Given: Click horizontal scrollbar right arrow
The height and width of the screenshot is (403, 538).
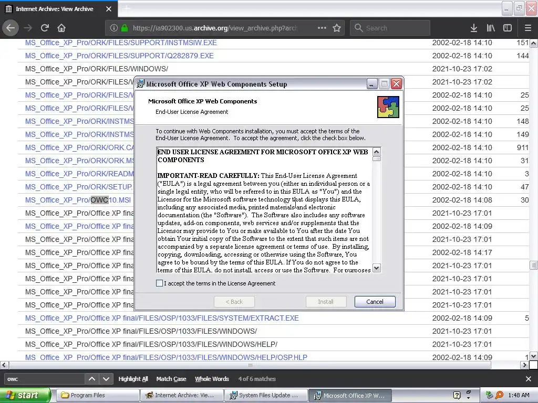Looking at the screenshot, I should pyautogui.click(x=525, y=365).
